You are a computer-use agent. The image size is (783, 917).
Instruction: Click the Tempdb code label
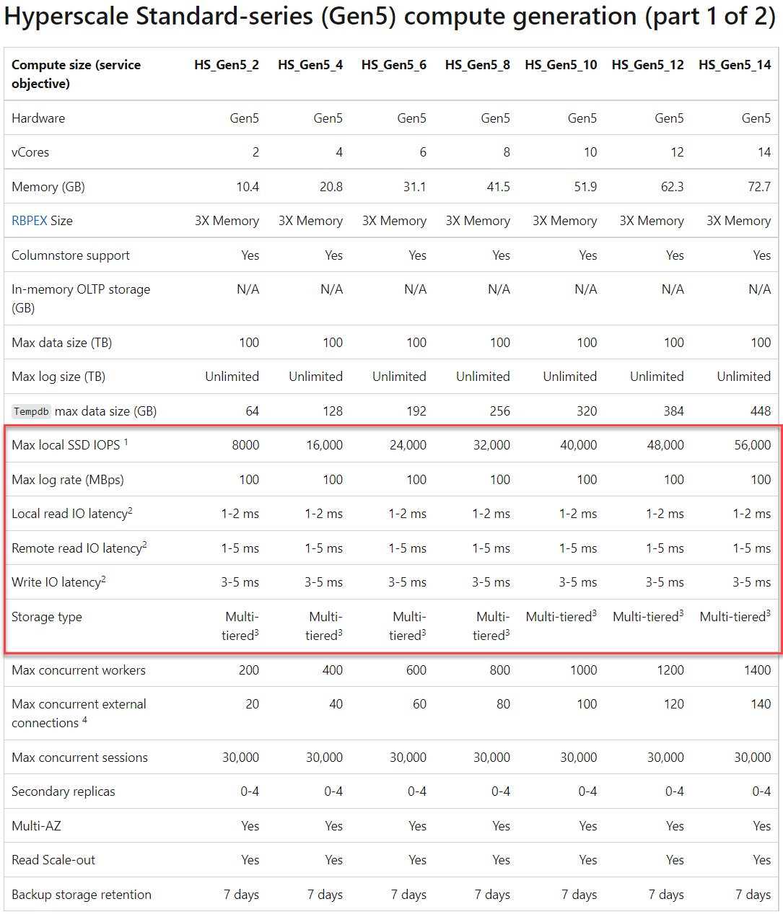[32, 411]
